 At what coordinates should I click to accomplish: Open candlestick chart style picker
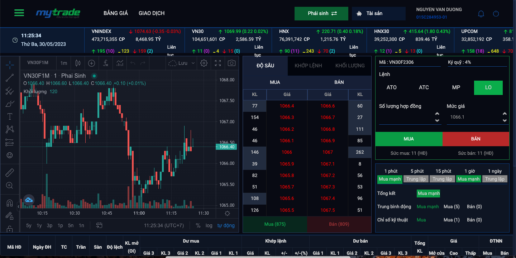(x=78, y=63)
